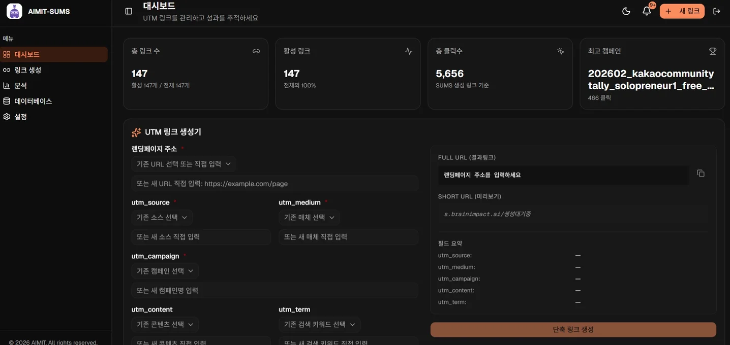The width and height of the screenshot is (730, 345).
Task: Click the 새 링크 button
Action: 682,11
